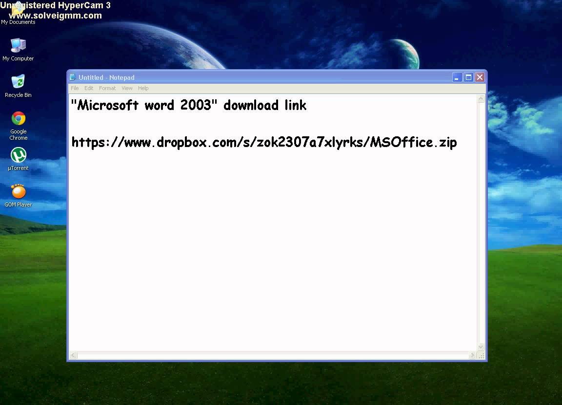Maximize the Notepad window
Image resolution: width=562 pixels, height=405 pixels.
pyautogui.click(x=468, y=77)
